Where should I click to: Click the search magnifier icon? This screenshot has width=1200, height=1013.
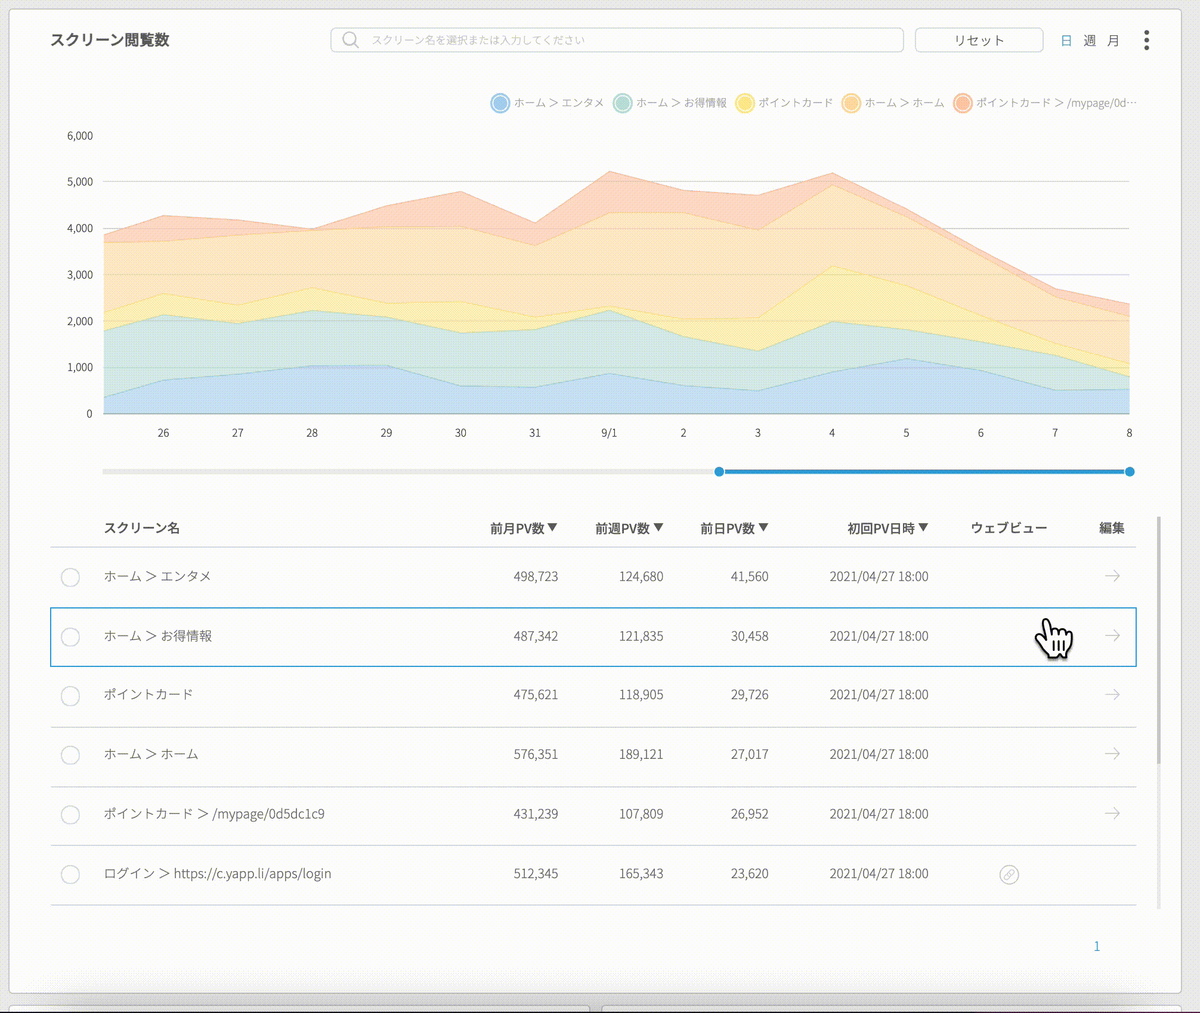point(350,40)
